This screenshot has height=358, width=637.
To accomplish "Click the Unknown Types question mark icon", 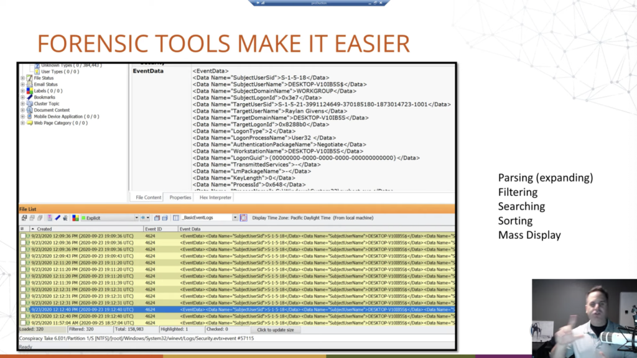I will tap(37, 65).
